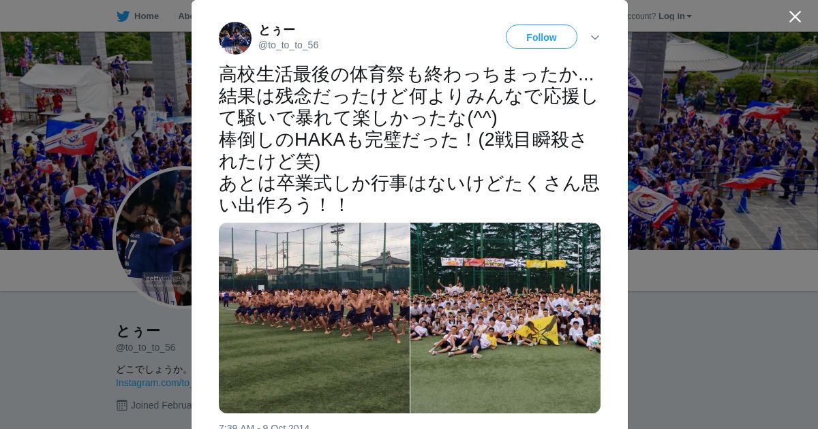Image resolution: width=818 pixels, height=429 pixels.
Task: Click the Japanese tweet text body
Action: pyautogui.click(x=409, y=140)
